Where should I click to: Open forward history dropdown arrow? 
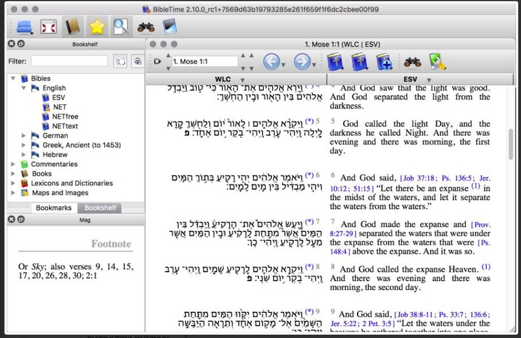pos(314,65)
